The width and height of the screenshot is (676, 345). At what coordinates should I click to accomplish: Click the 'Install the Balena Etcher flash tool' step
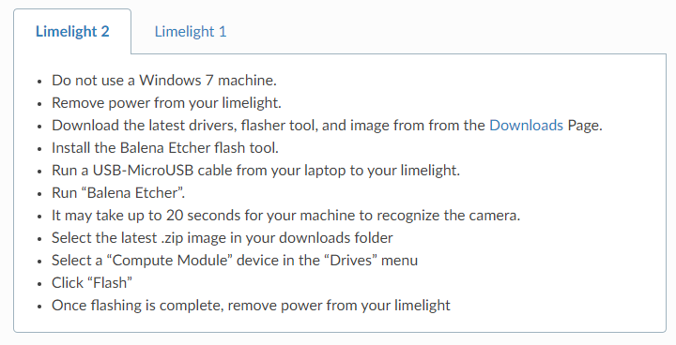pyautogui.click(x=165, y=148)
